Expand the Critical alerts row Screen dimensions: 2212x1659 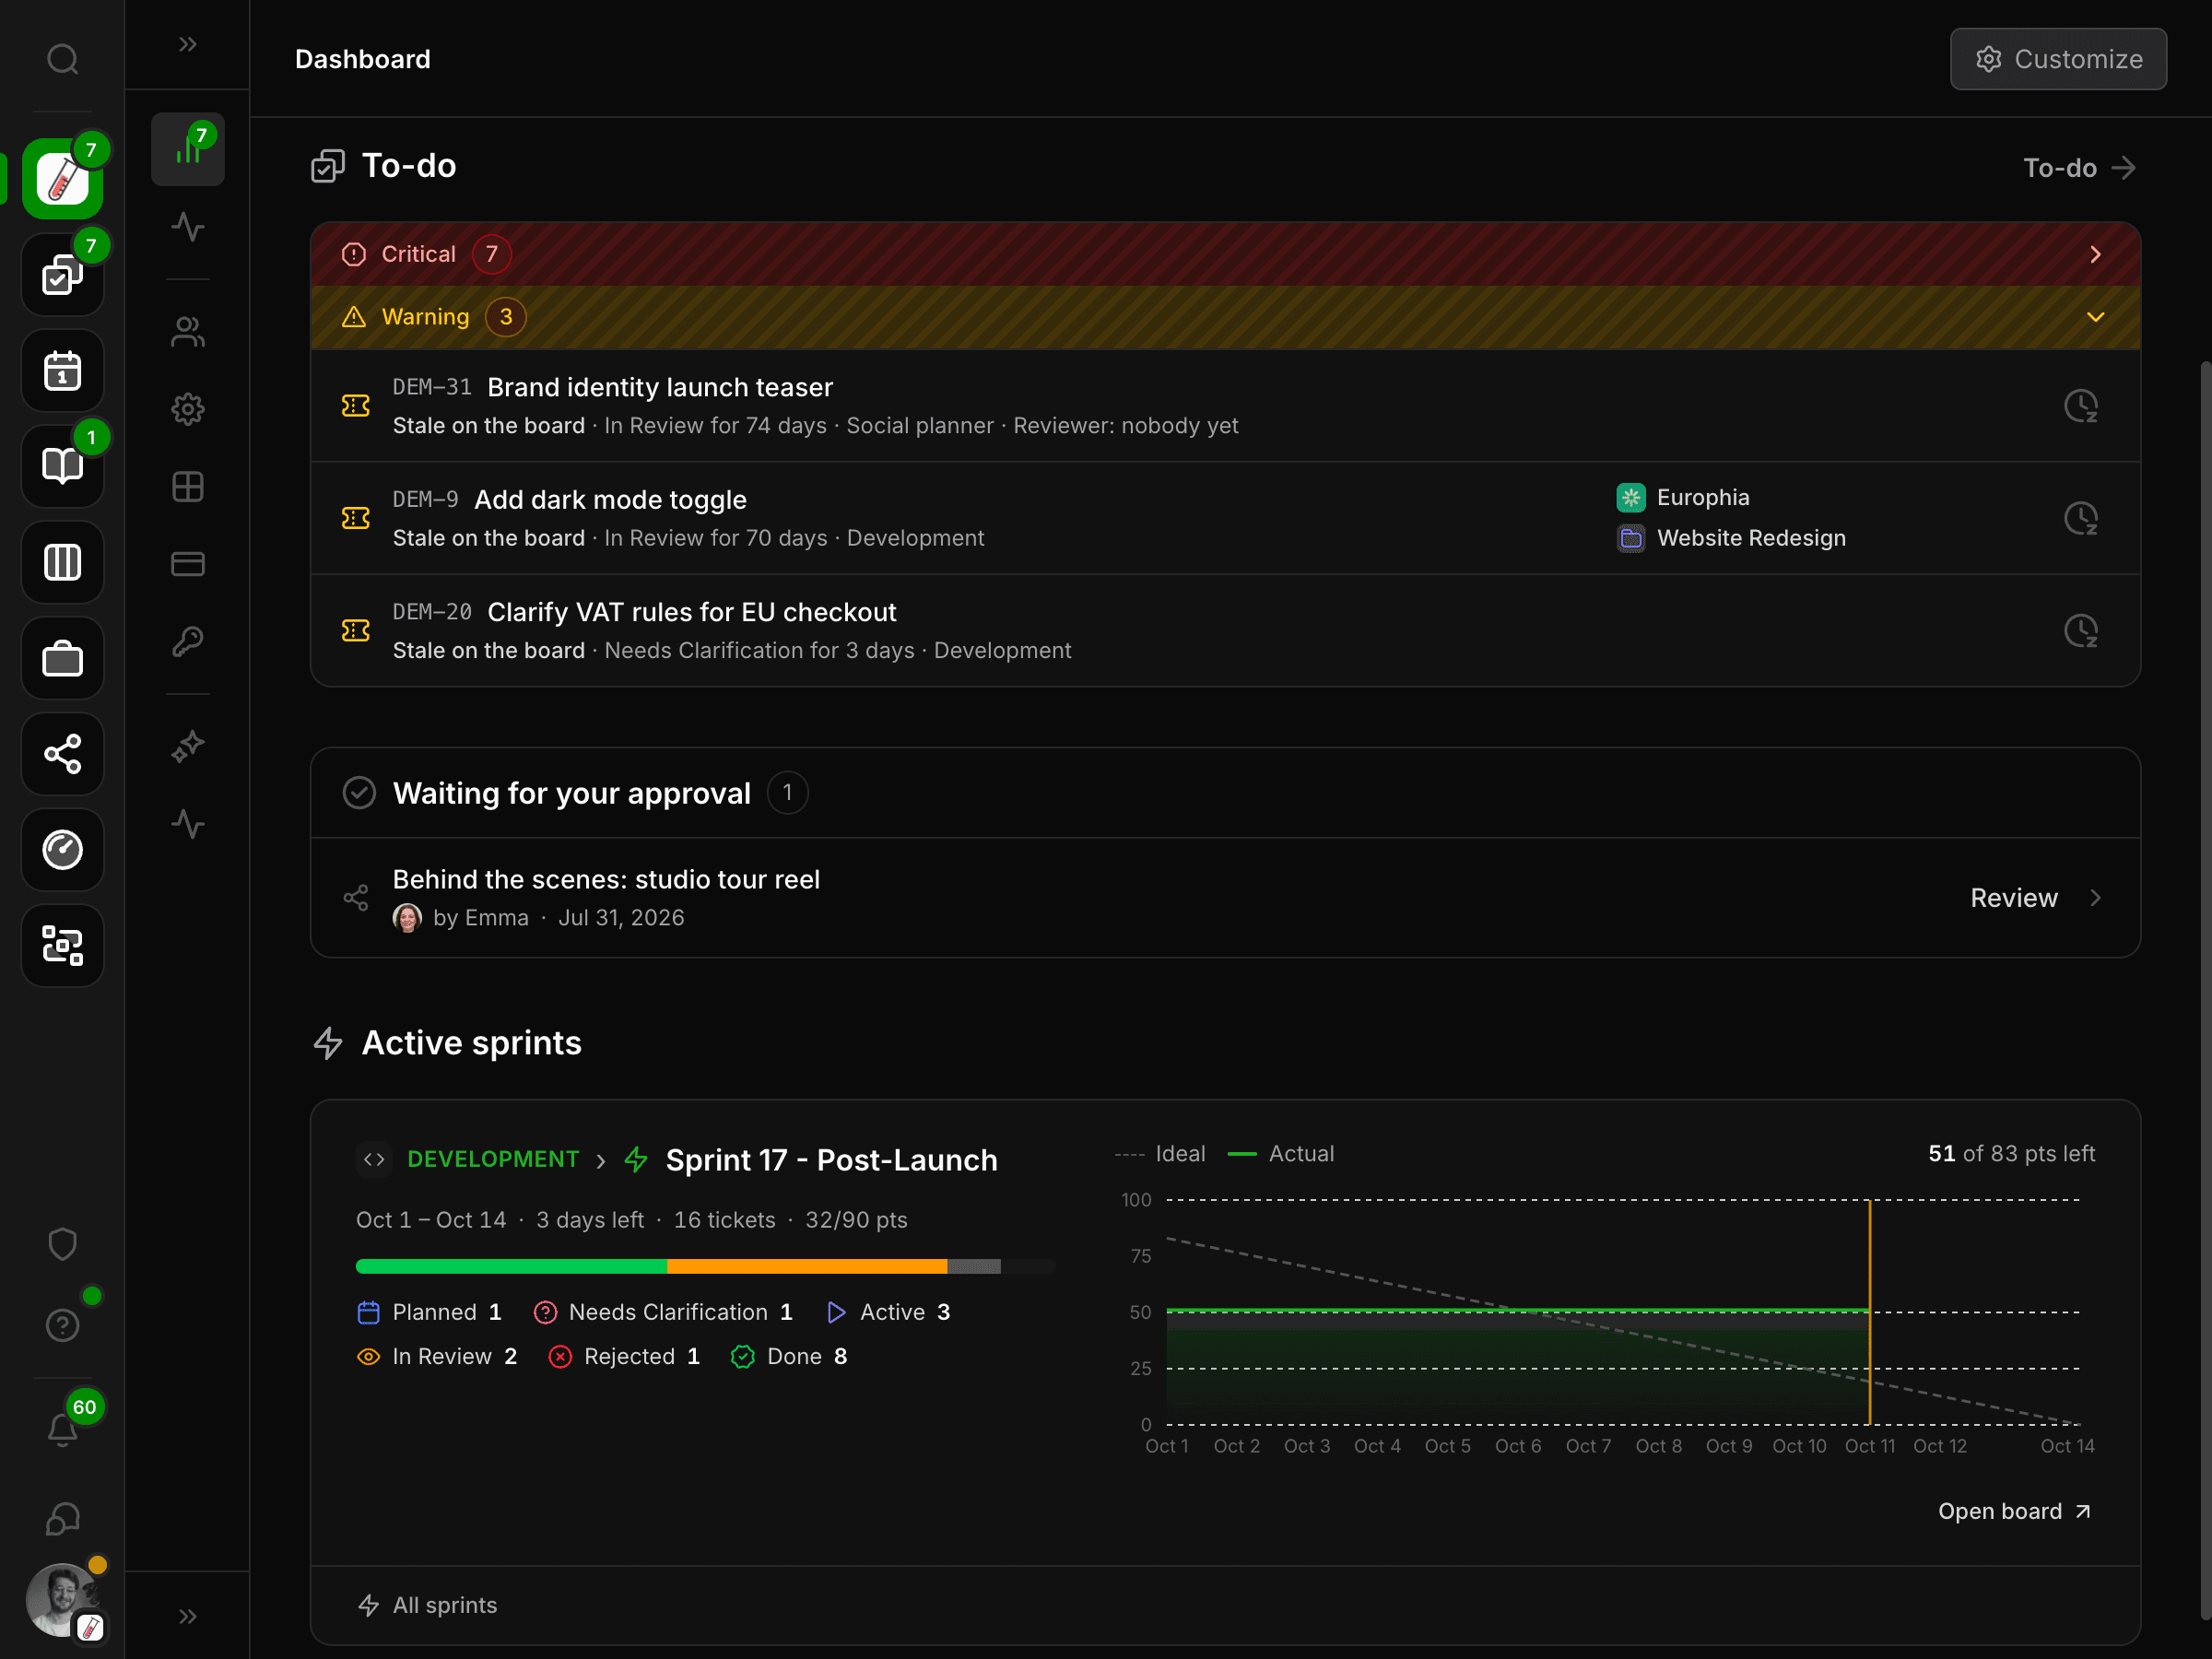(1225, 254)
